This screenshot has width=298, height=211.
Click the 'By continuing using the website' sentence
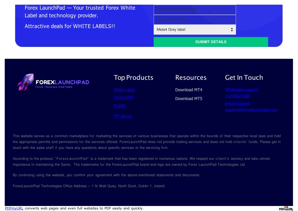coord(107,175)
